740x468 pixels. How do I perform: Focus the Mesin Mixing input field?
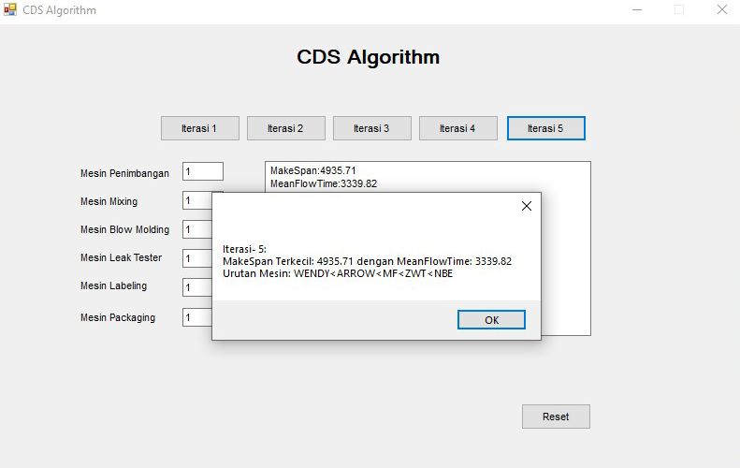(197, 200)
